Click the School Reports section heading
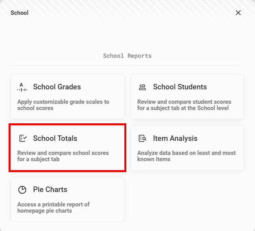Image resolution: width=255 pixels, height=231 pixels. point(127,56)
